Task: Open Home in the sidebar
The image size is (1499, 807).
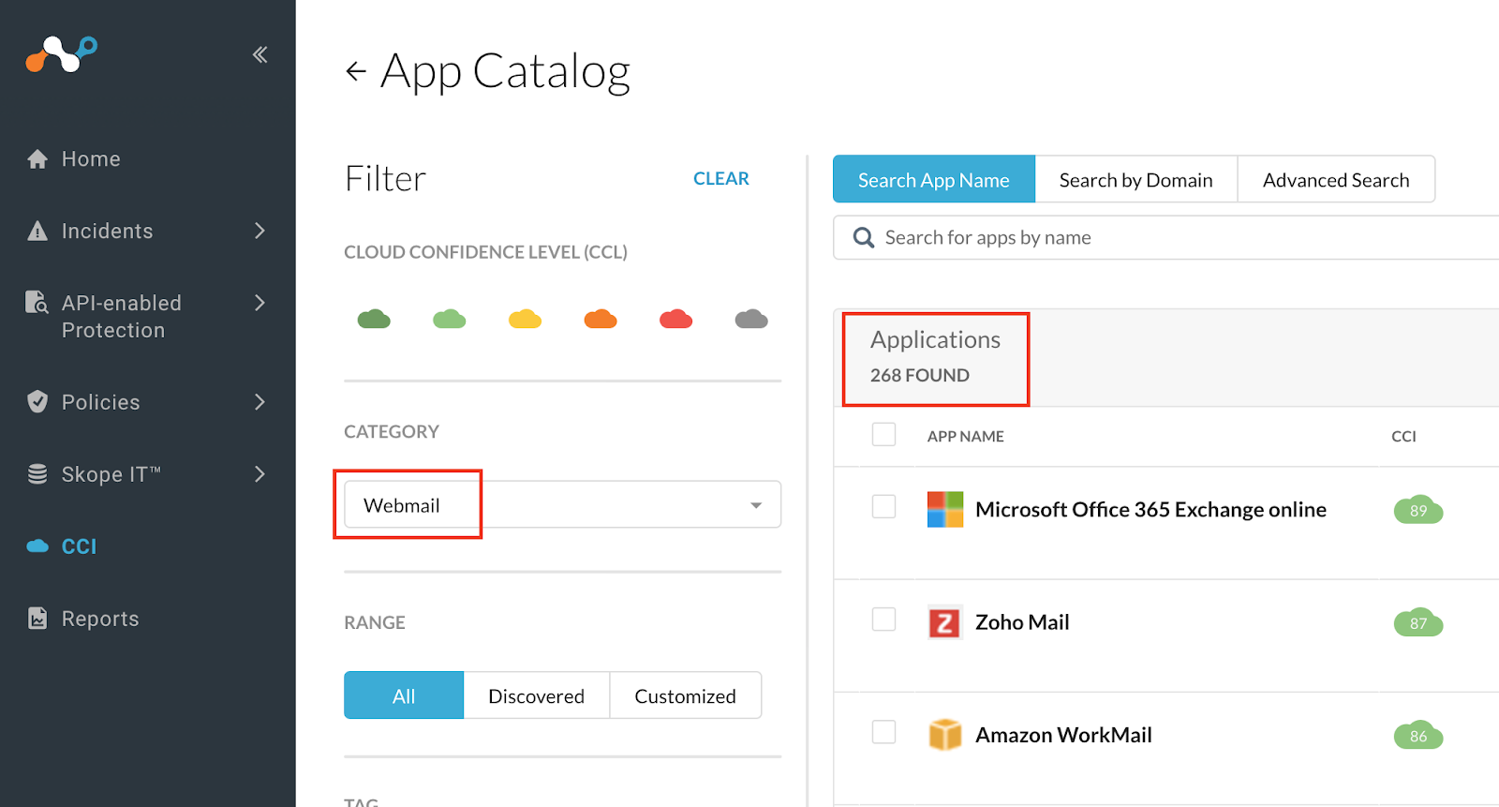Action: (91, 159)
